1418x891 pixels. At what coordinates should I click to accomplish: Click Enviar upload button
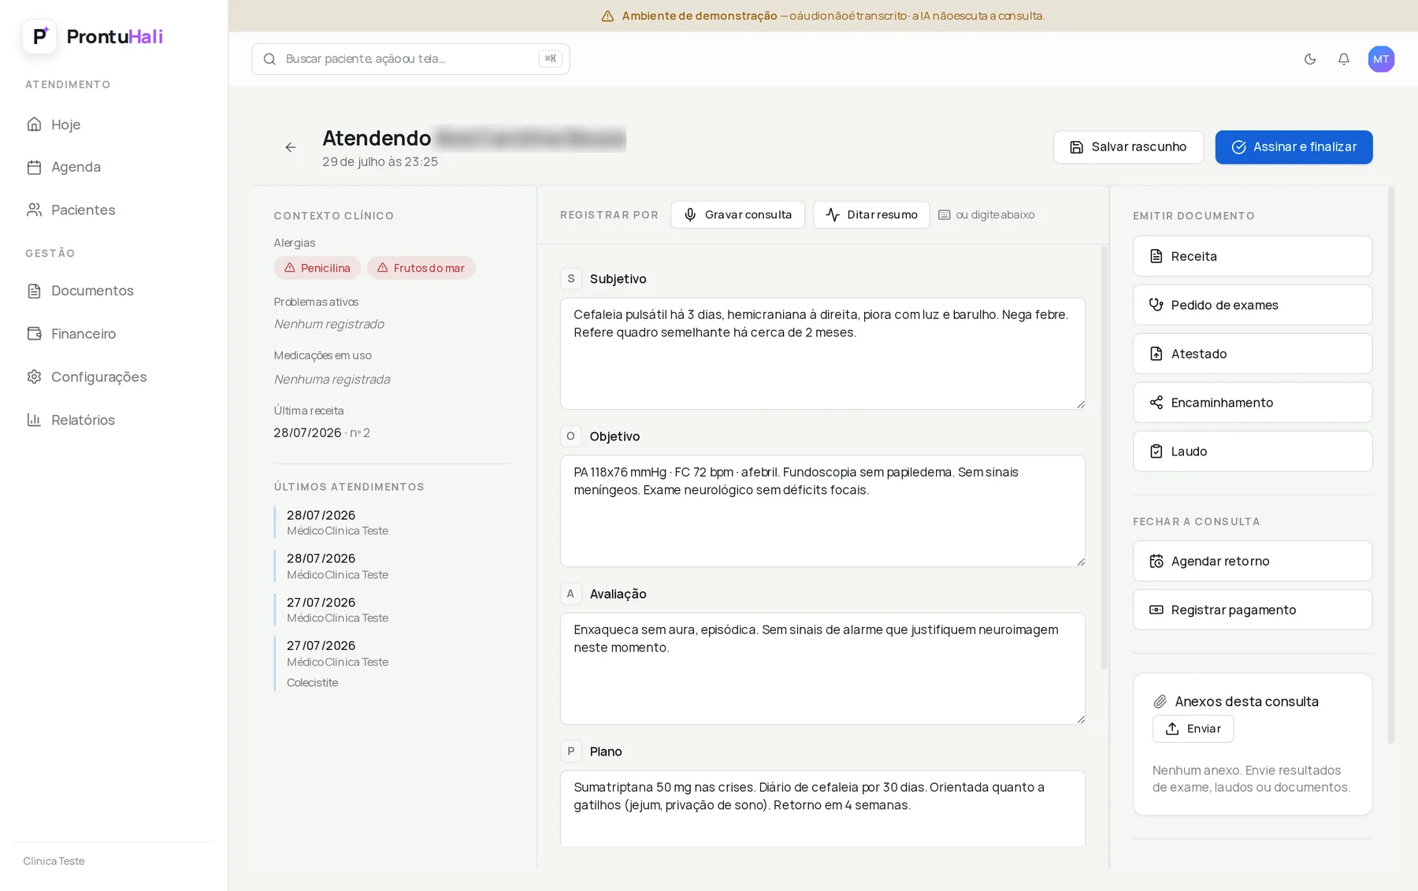point(1193,729)
